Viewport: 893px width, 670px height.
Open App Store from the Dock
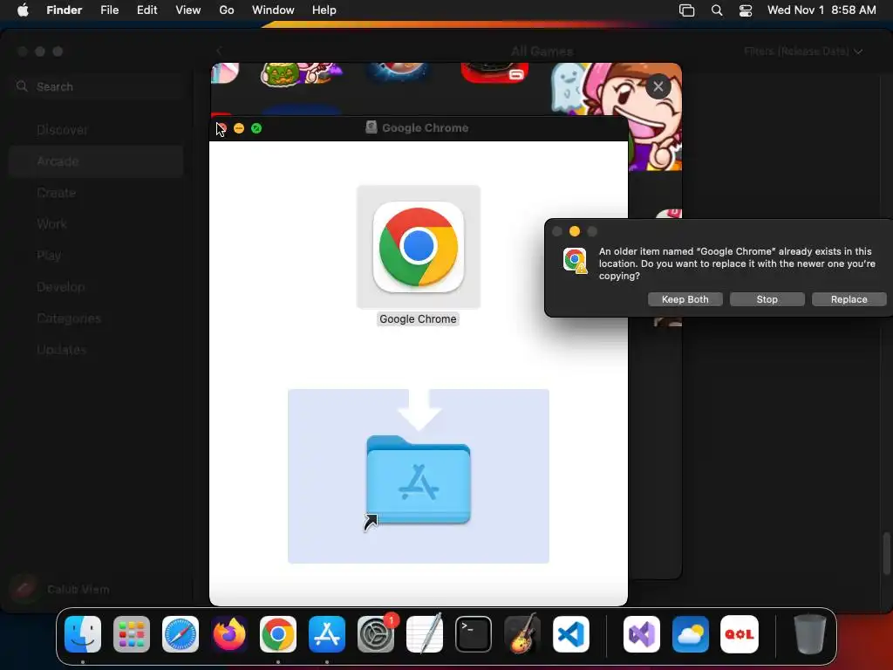click(327, 634)
